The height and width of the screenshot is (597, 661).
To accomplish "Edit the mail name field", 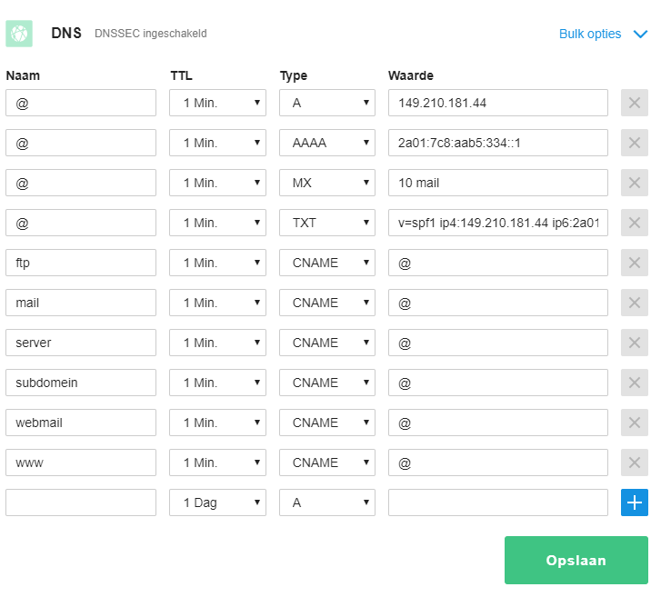I will point(81,303).
